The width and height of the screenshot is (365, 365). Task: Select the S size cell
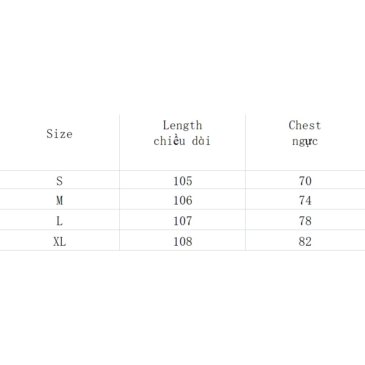point(59,181)
